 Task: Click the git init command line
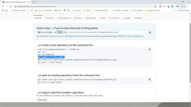tap(42, 52)
